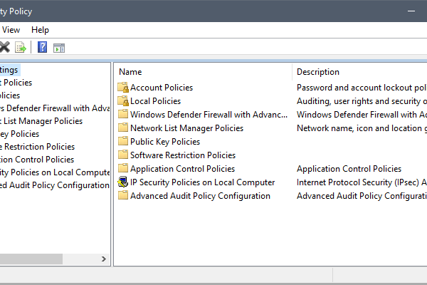Select Policies on Local Computer tree node

(x=56, y=172)
